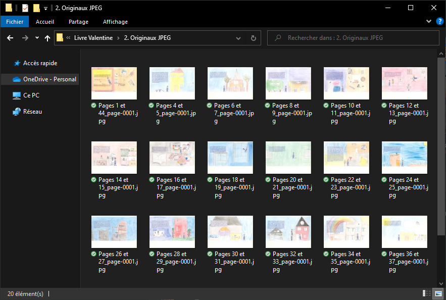Open Accès rapide in the sidebar

[40, 63]
